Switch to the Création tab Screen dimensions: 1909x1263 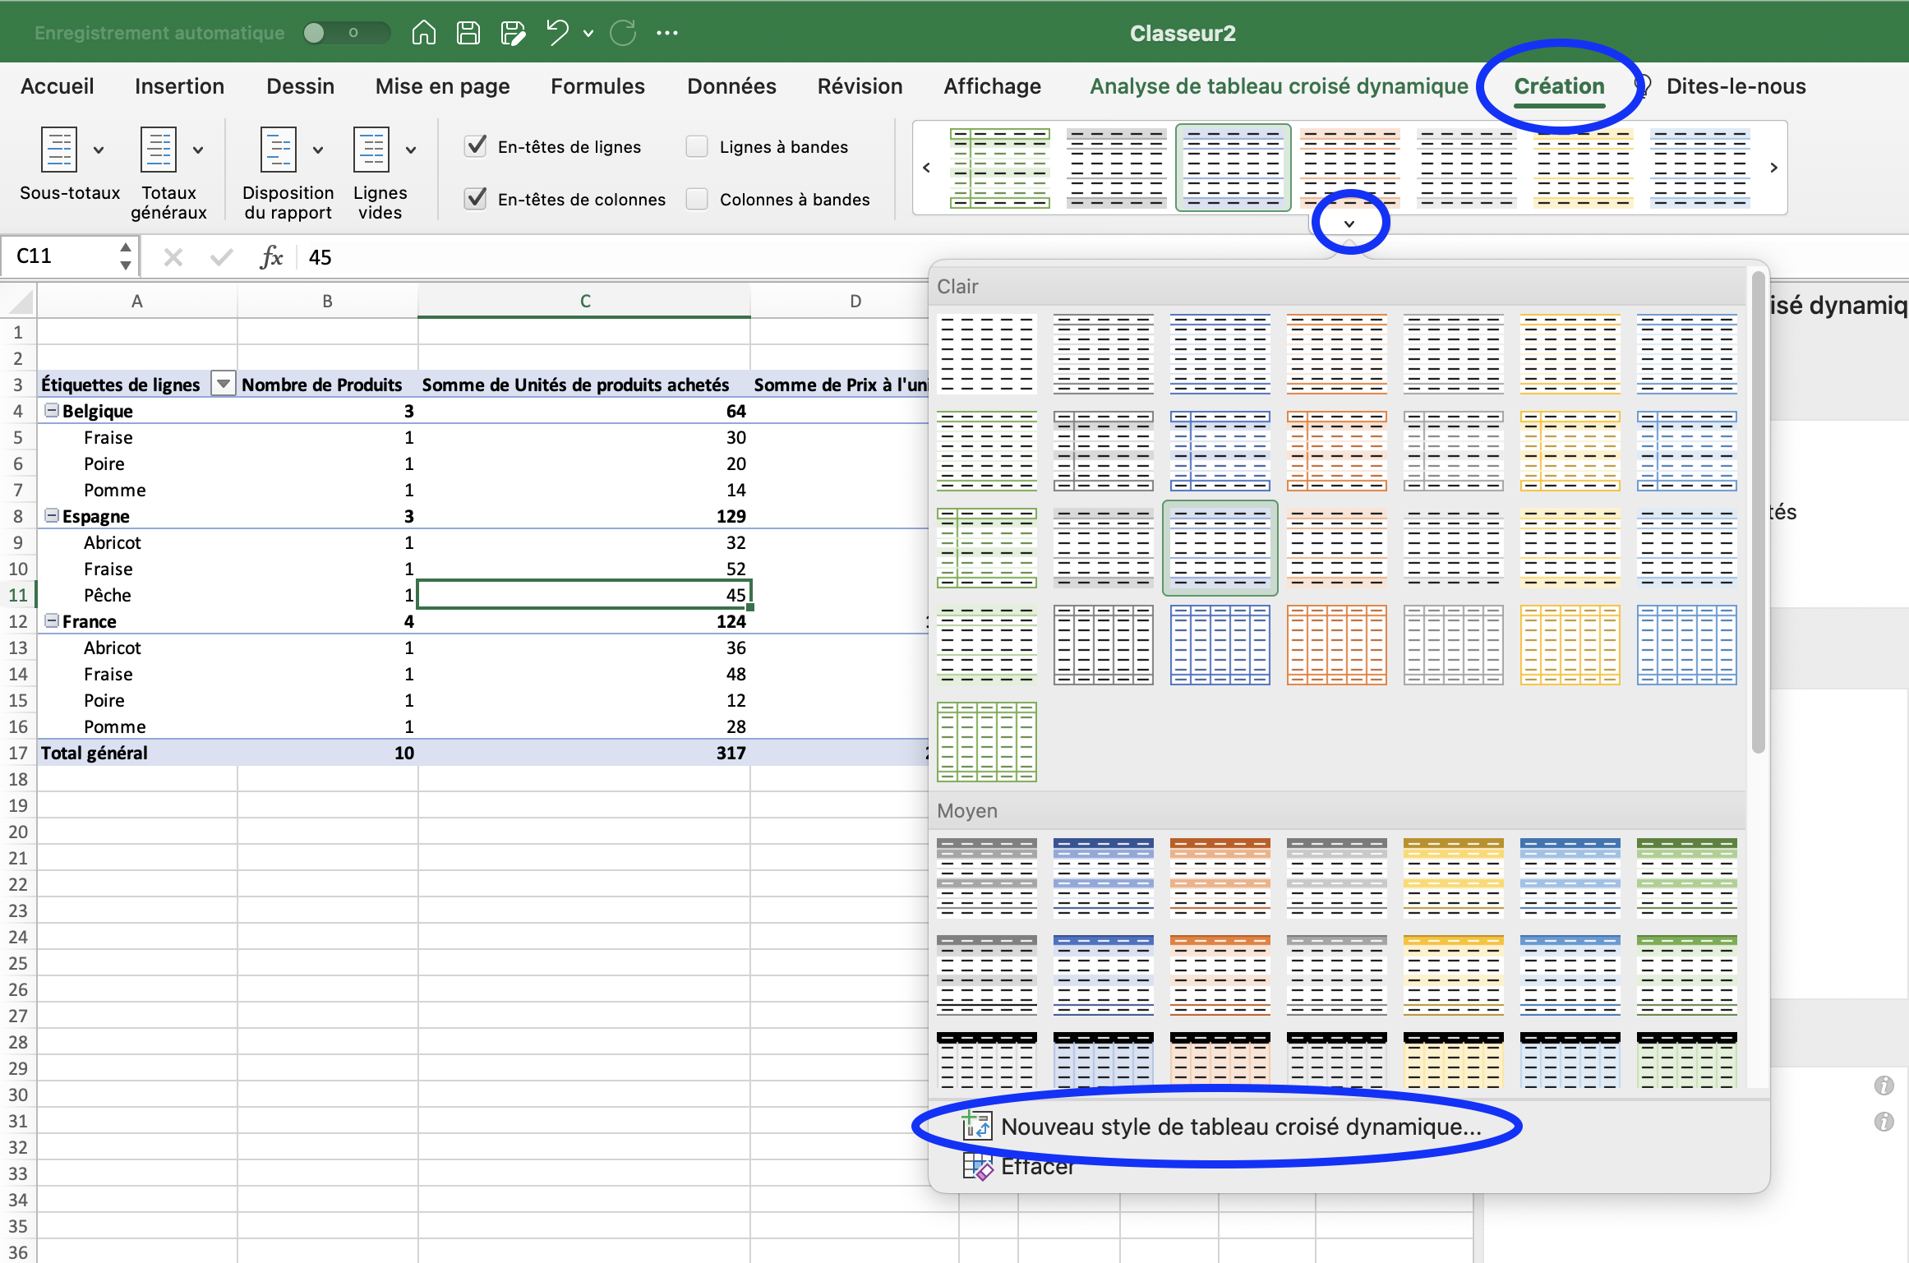[x=1559, y=86]
